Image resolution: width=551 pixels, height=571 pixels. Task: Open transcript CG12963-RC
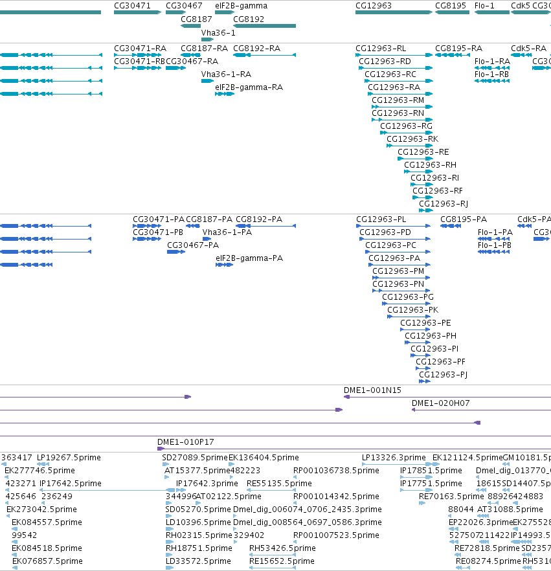[390, 74]
